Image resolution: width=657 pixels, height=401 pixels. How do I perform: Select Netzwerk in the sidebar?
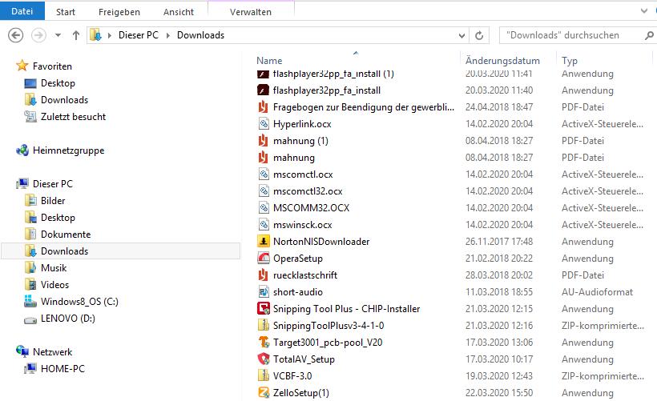coord(52,352)
